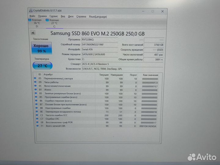Click the Serial ATA interface field
The image size is (220, 165).
pos(100,50)
